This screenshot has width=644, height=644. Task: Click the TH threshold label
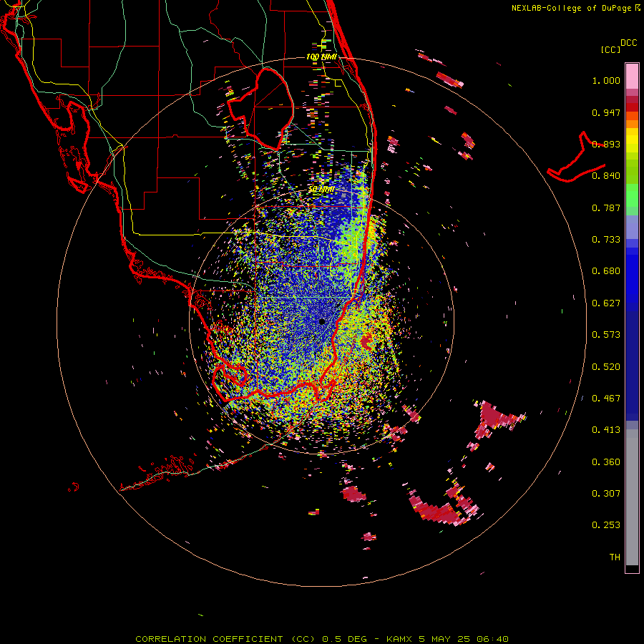click(x=615, y=557)
